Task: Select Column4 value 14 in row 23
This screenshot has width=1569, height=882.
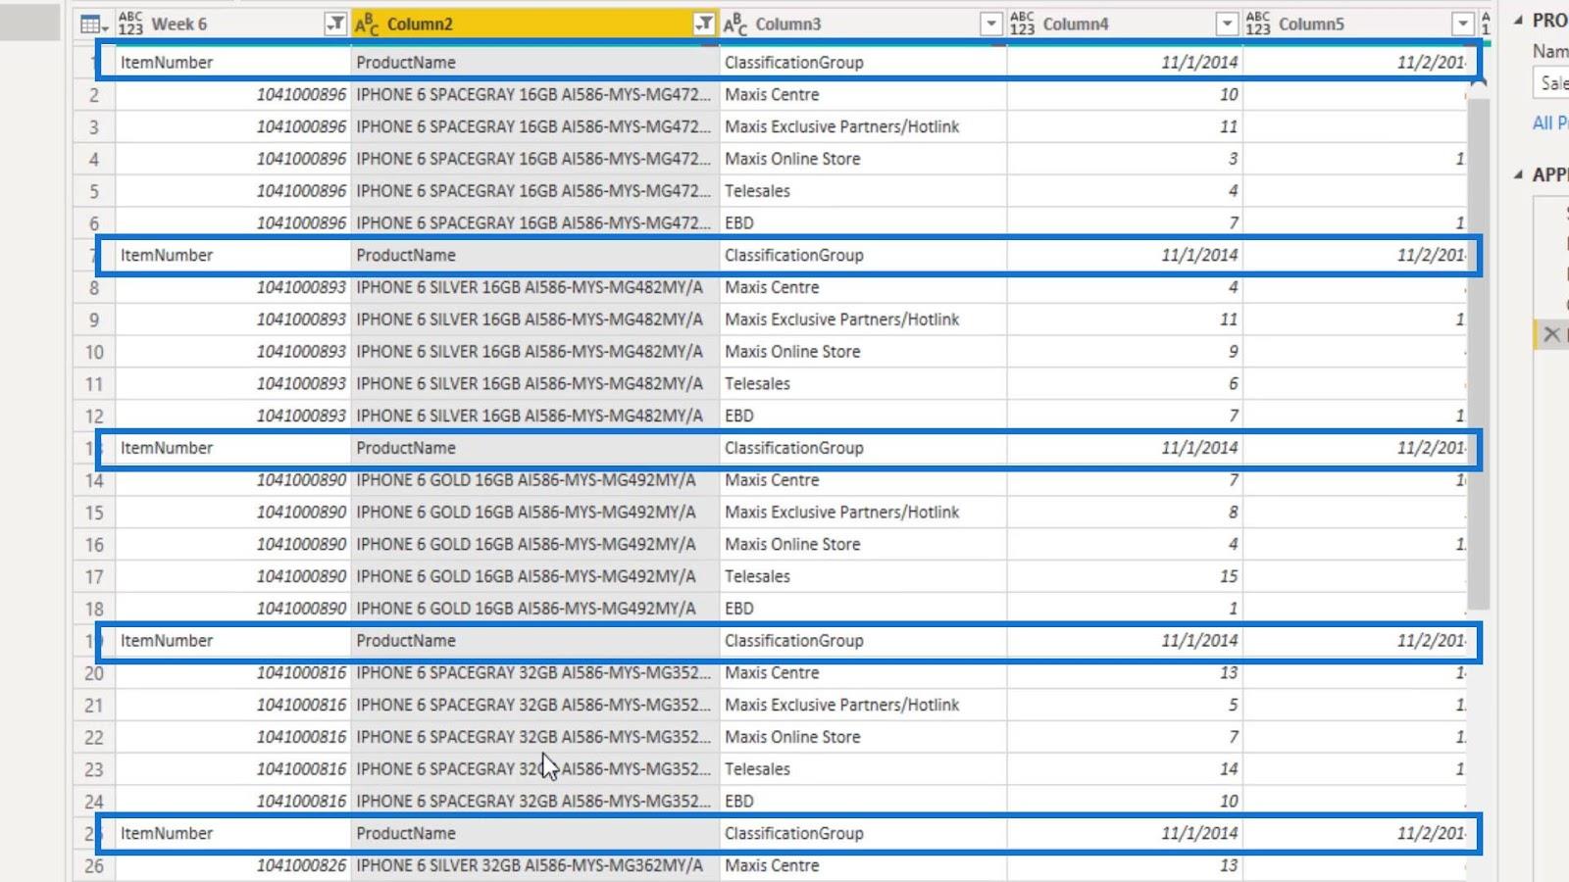Action: tap(1125, 769)
